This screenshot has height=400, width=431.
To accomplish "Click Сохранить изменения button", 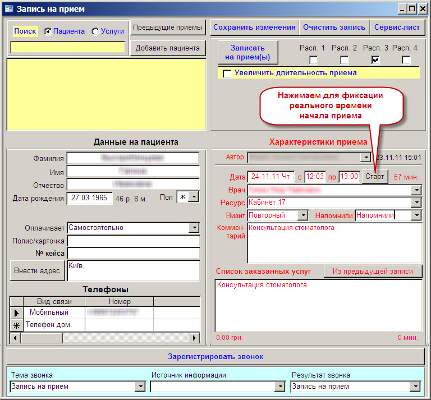I will point(254,27).
